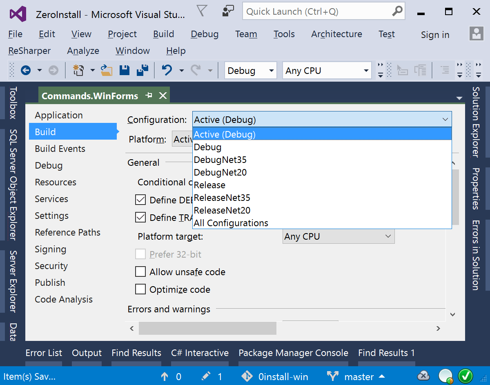490x385 pixels.
Task: Pick ReleaseNet20 configuration
Action: (x=322, y=210)
